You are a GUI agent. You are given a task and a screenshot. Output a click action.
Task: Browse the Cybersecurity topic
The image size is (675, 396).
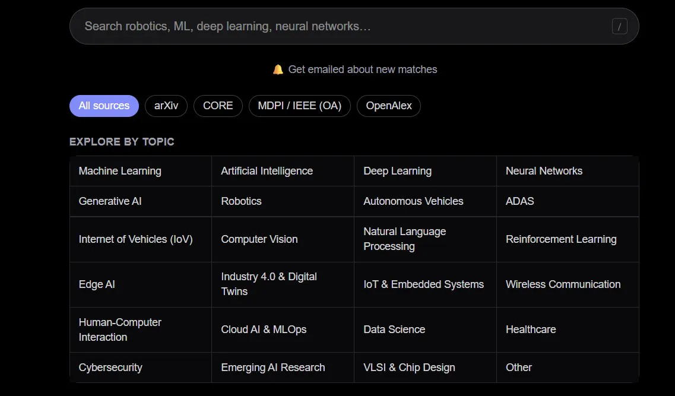[141, 368]
